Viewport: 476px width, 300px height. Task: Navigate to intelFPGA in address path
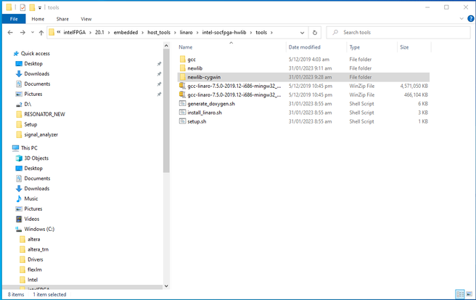[x=74, y=33]
